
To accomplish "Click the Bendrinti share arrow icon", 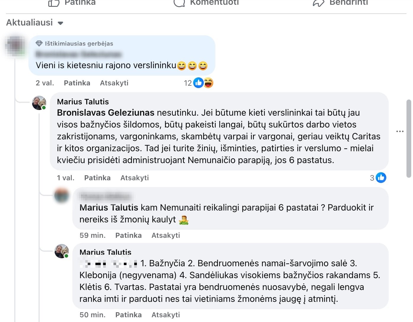I will coord(319,3).
